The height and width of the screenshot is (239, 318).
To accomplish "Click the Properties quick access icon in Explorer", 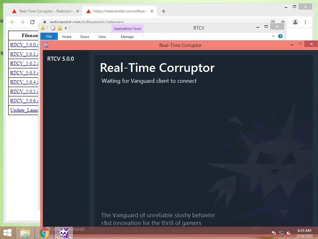I will click(53, 28).
